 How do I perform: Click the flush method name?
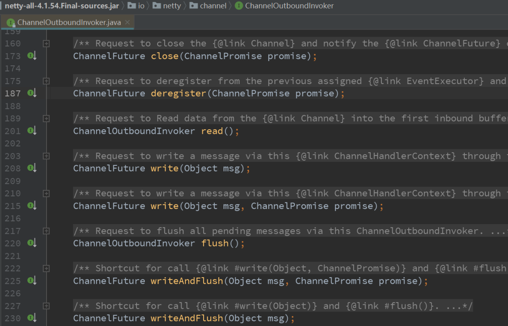point(215,243)
